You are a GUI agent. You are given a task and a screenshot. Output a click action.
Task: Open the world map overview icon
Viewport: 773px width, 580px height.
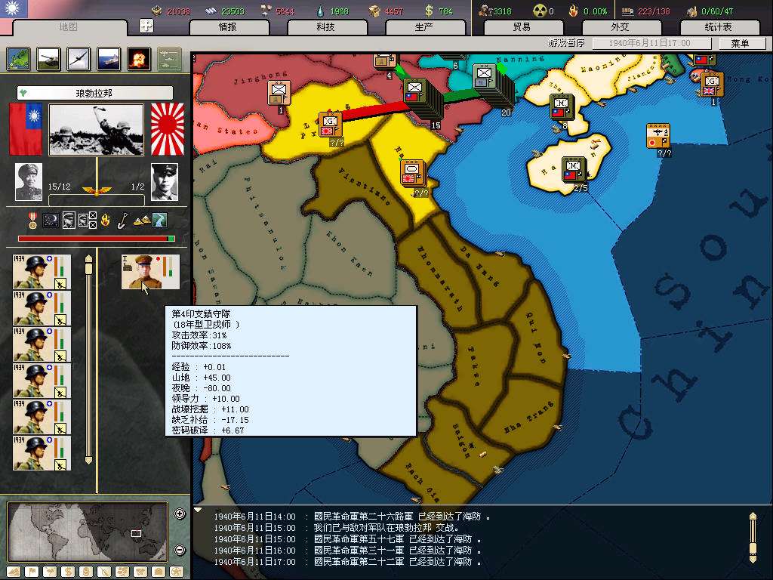pyautogui.click(x=19, y=59)
